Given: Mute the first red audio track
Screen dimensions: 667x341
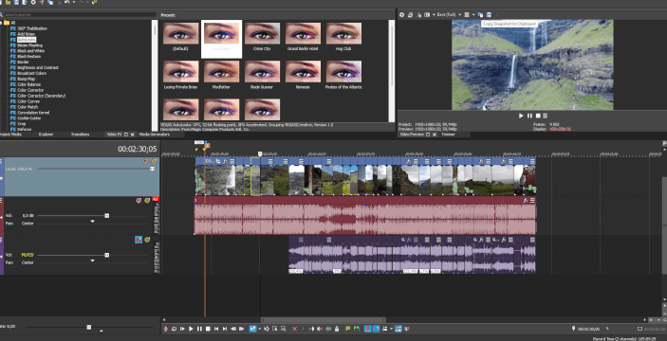Looking at the screenshot, I should [x=139, y=201].
